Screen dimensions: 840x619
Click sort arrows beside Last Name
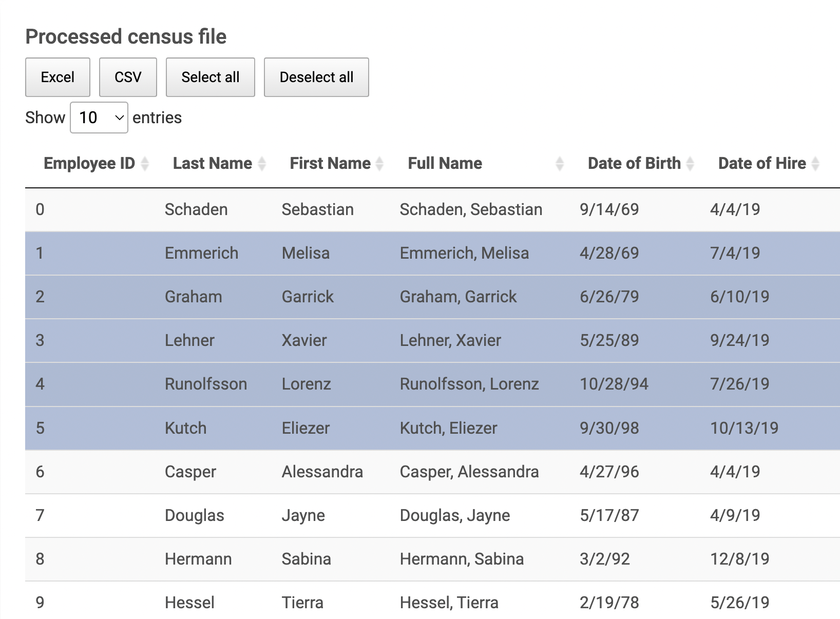262,164
